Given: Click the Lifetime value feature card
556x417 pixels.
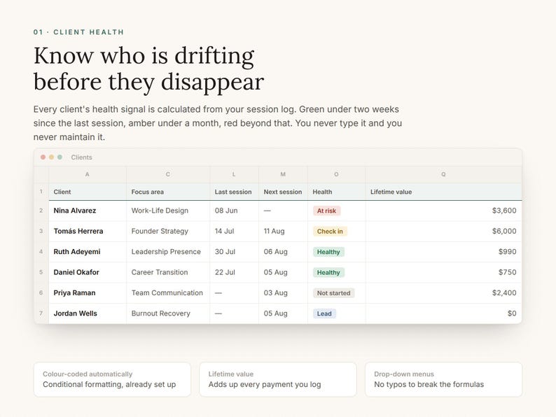Looking at the screenshot, I should (277, 379).
